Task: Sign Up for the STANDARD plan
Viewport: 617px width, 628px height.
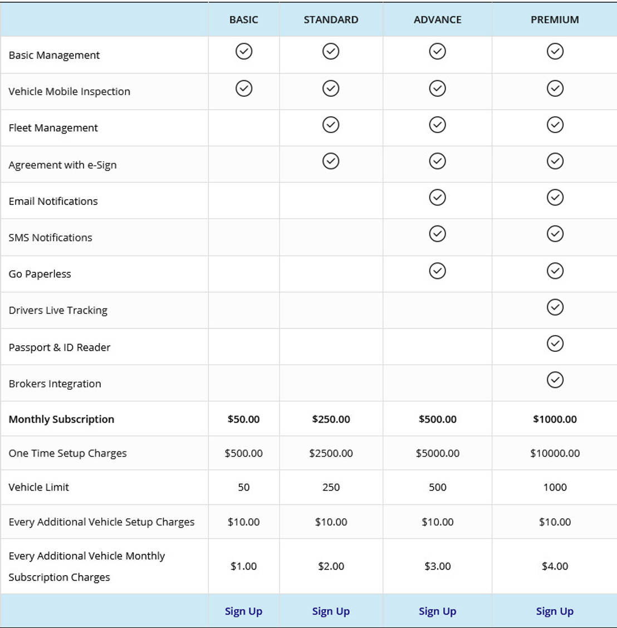Action: [x=331, y=612]
